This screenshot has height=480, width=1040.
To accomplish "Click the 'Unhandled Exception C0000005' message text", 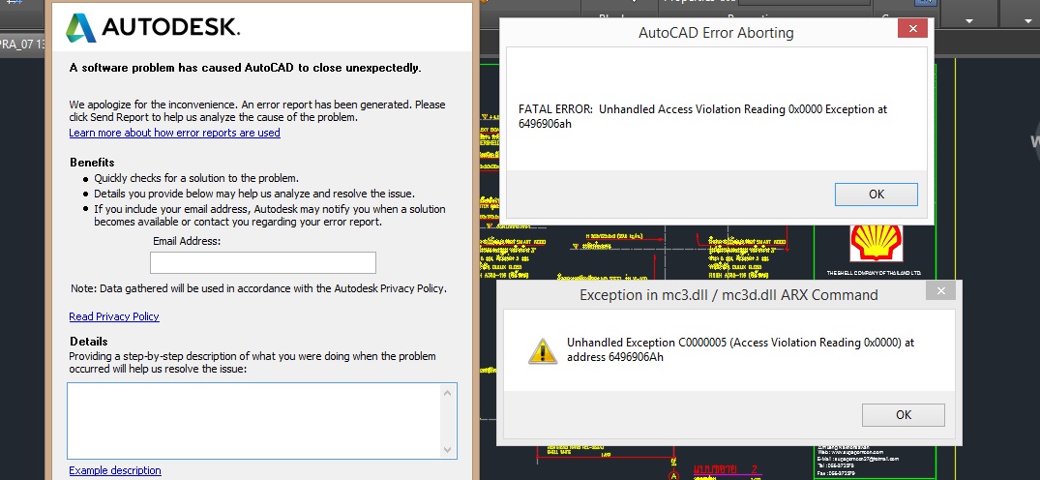I will click(740, 350).
